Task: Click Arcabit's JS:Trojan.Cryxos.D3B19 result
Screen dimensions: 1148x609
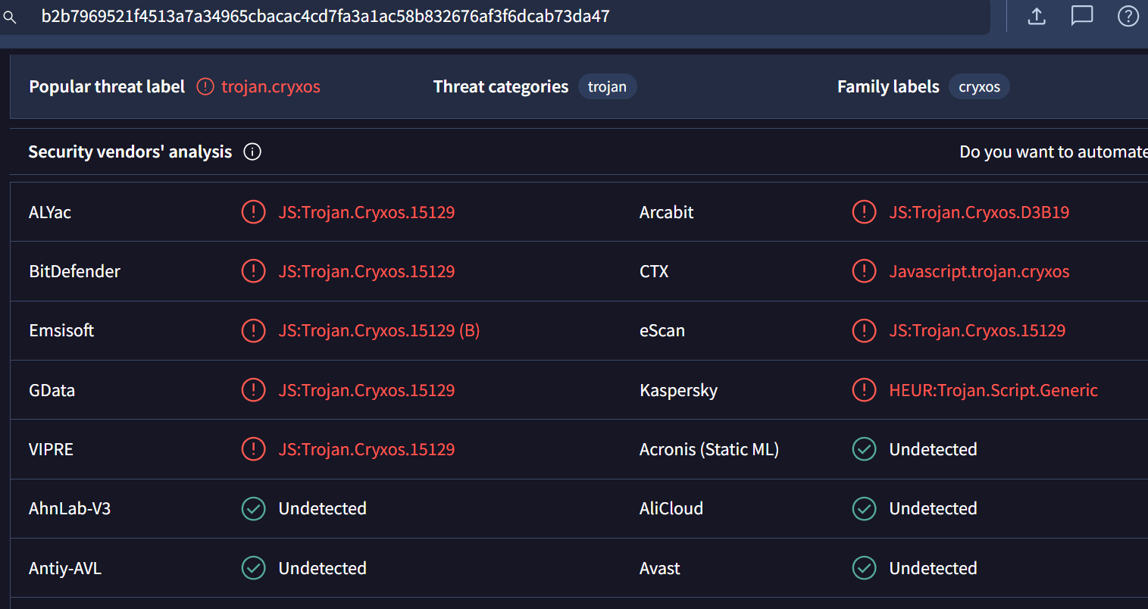Action: point(979,212)
